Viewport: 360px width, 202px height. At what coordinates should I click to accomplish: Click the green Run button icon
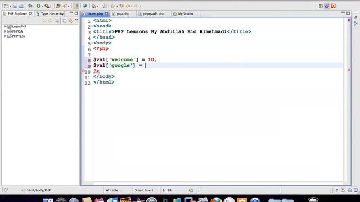[38, 6]
